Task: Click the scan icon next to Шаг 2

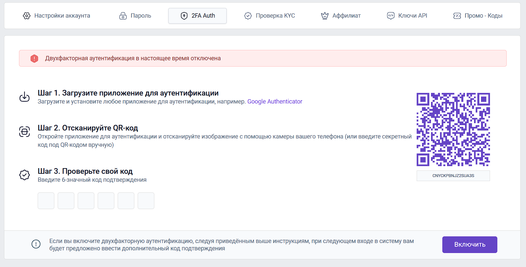Action: 25,132
